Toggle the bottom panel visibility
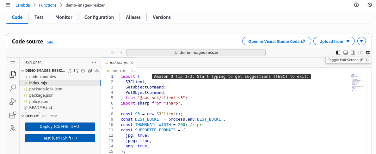The width and height of the screenshot is (376, 154). coord(346,53)
